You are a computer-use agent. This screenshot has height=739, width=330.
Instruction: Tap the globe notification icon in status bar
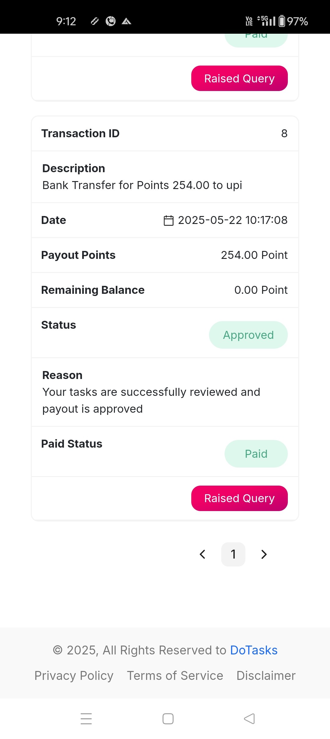(x=111, y=21)
